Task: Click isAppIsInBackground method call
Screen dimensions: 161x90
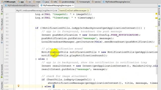Action: click(x=87, y=28)
